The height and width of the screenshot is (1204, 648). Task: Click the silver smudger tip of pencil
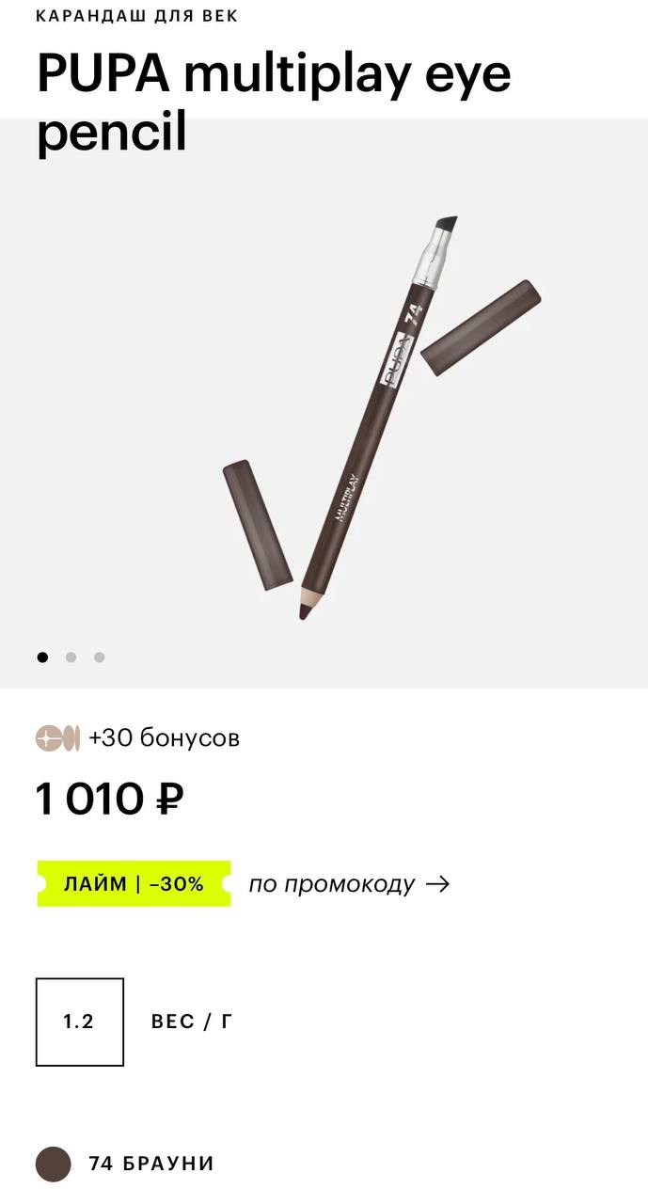point(437,252)
